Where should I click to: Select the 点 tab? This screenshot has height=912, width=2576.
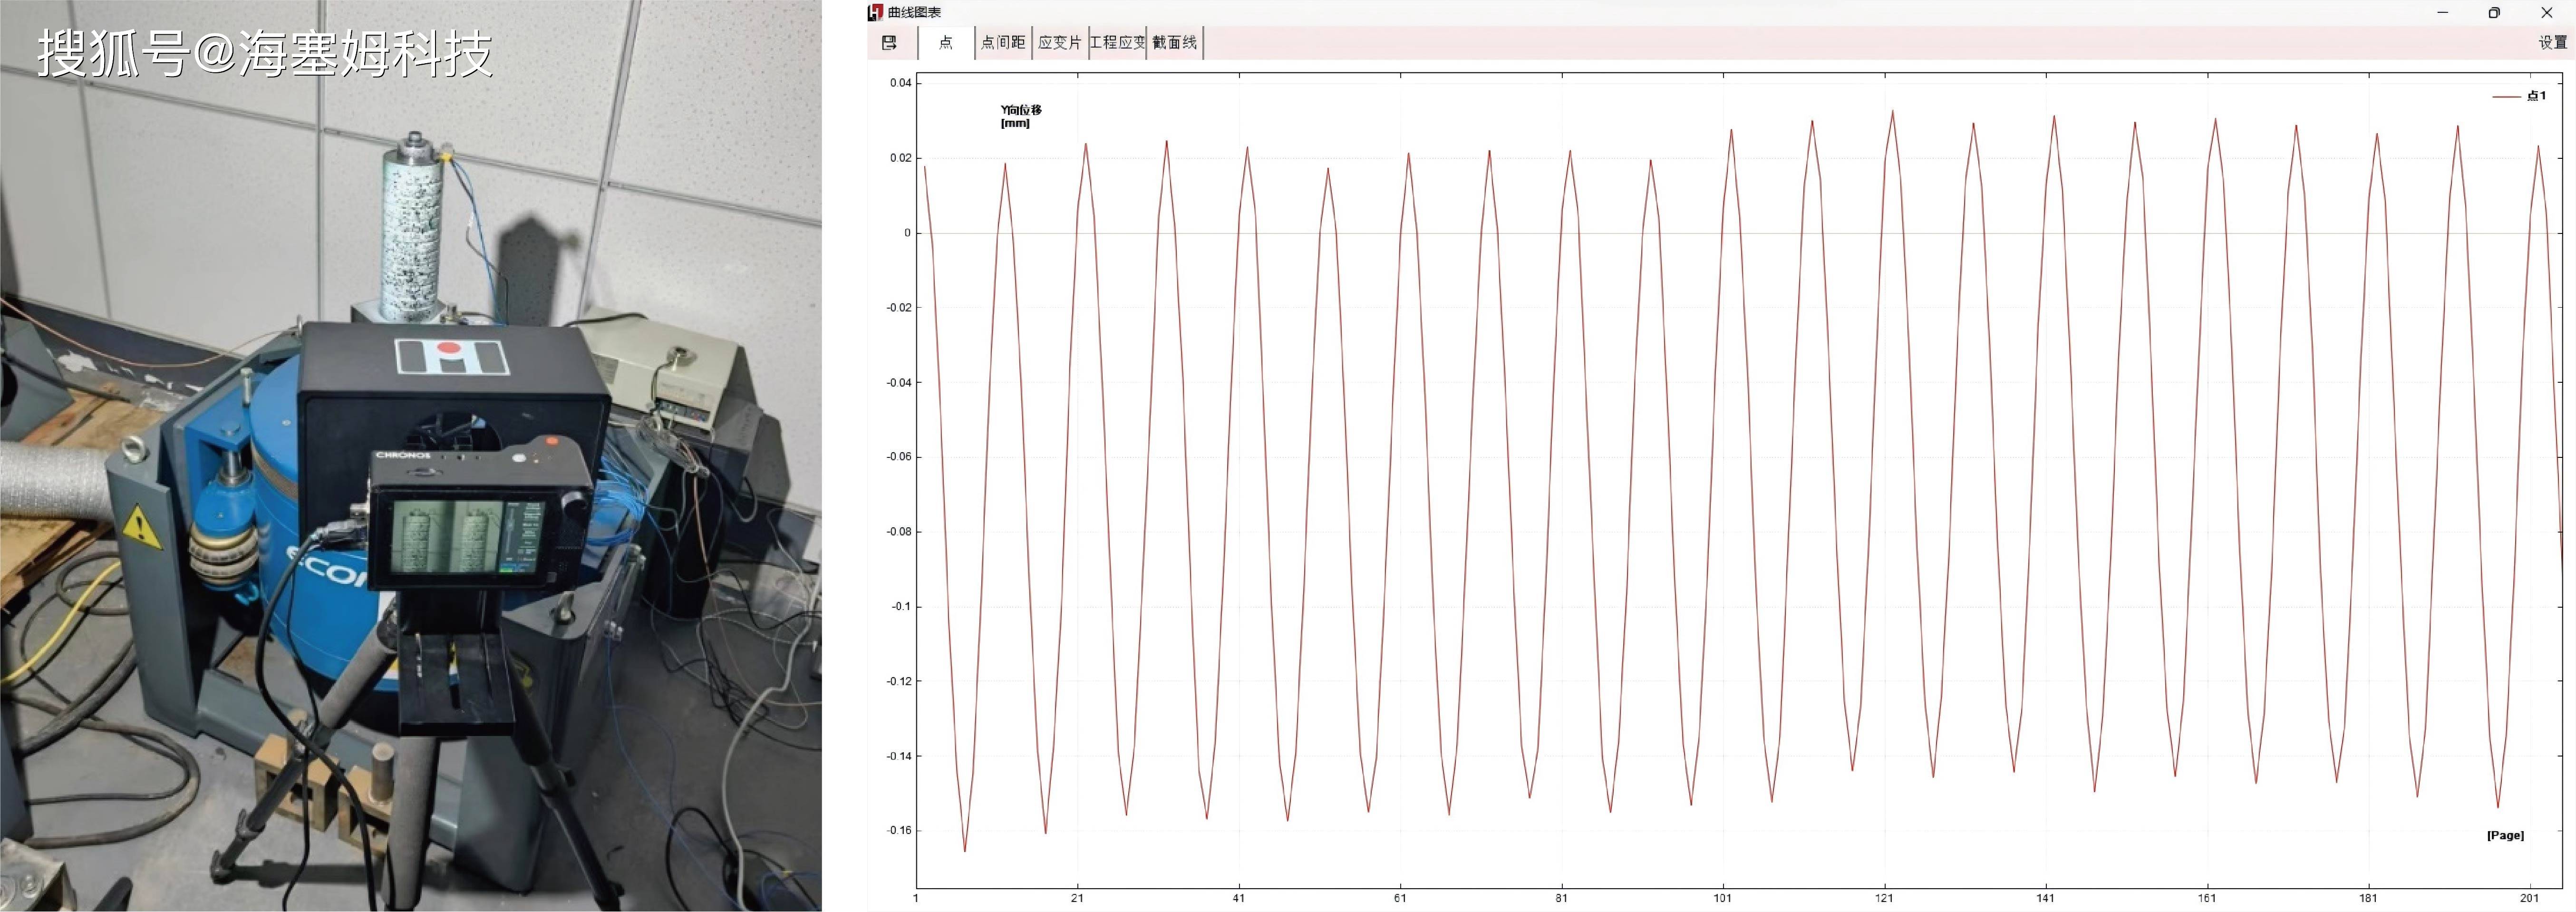click(946, 42)
